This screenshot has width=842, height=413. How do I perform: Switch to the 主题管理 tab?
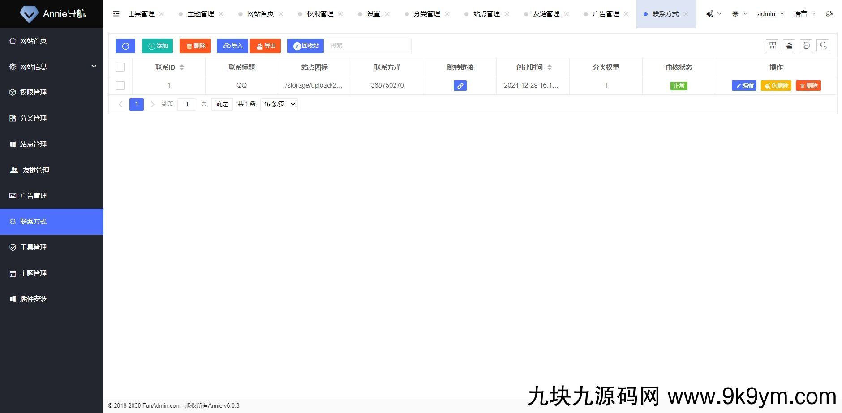201,14
